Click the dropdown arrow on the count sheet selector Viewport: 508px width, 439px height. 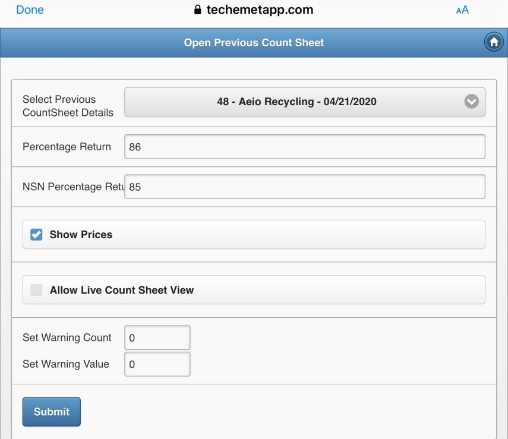pyautogui.click(x=471, y=102)
